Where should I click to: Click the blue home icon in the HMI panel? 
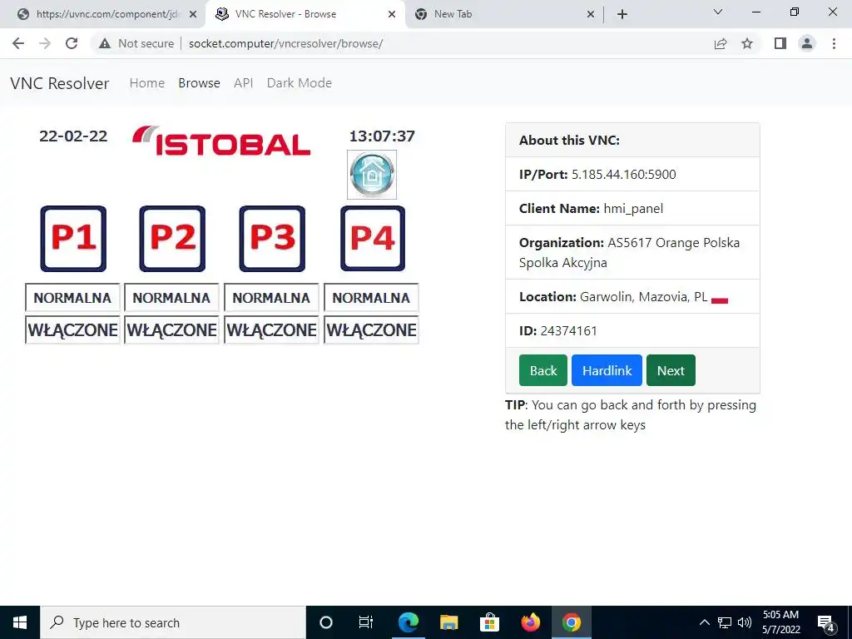tap(372, 175)
